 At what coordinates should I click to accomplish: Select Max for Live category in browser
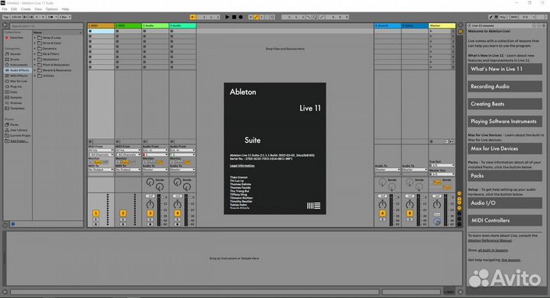[18, 81]
